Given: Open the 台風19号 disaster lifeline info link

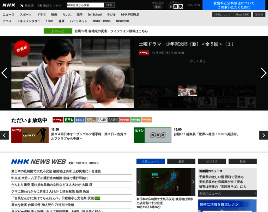Looking at the screenshot, I should 111,31.
